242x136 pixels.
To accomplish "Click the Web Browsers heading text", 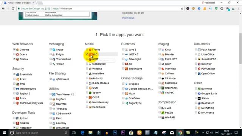I will (x=23, y=44).
